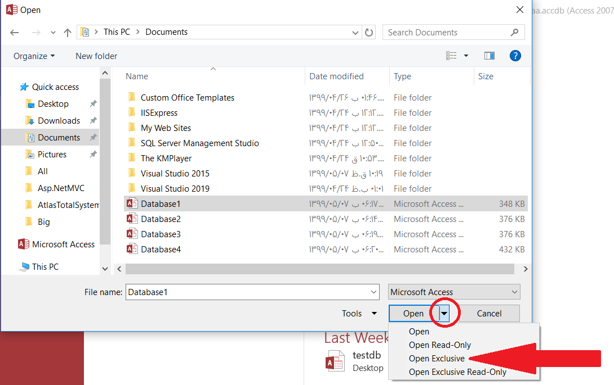Image resolution: width=614 pixels, height=385 pixels.
Task: Open testdb in Access recent list
Action: point(353,361)
